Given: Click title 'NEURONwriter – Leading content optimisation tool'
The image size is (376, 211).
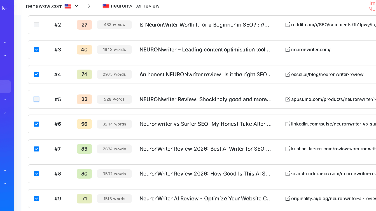Looking at the screenshot, I should [206, 49].
